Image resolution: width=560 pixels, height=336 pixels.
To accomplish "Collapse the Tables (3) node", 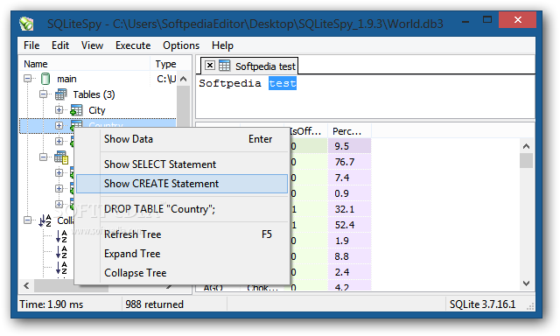I will (43, 94).
